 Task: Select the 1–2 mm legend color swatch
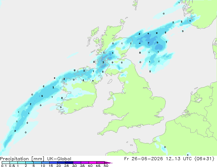[x=22, y=163]
